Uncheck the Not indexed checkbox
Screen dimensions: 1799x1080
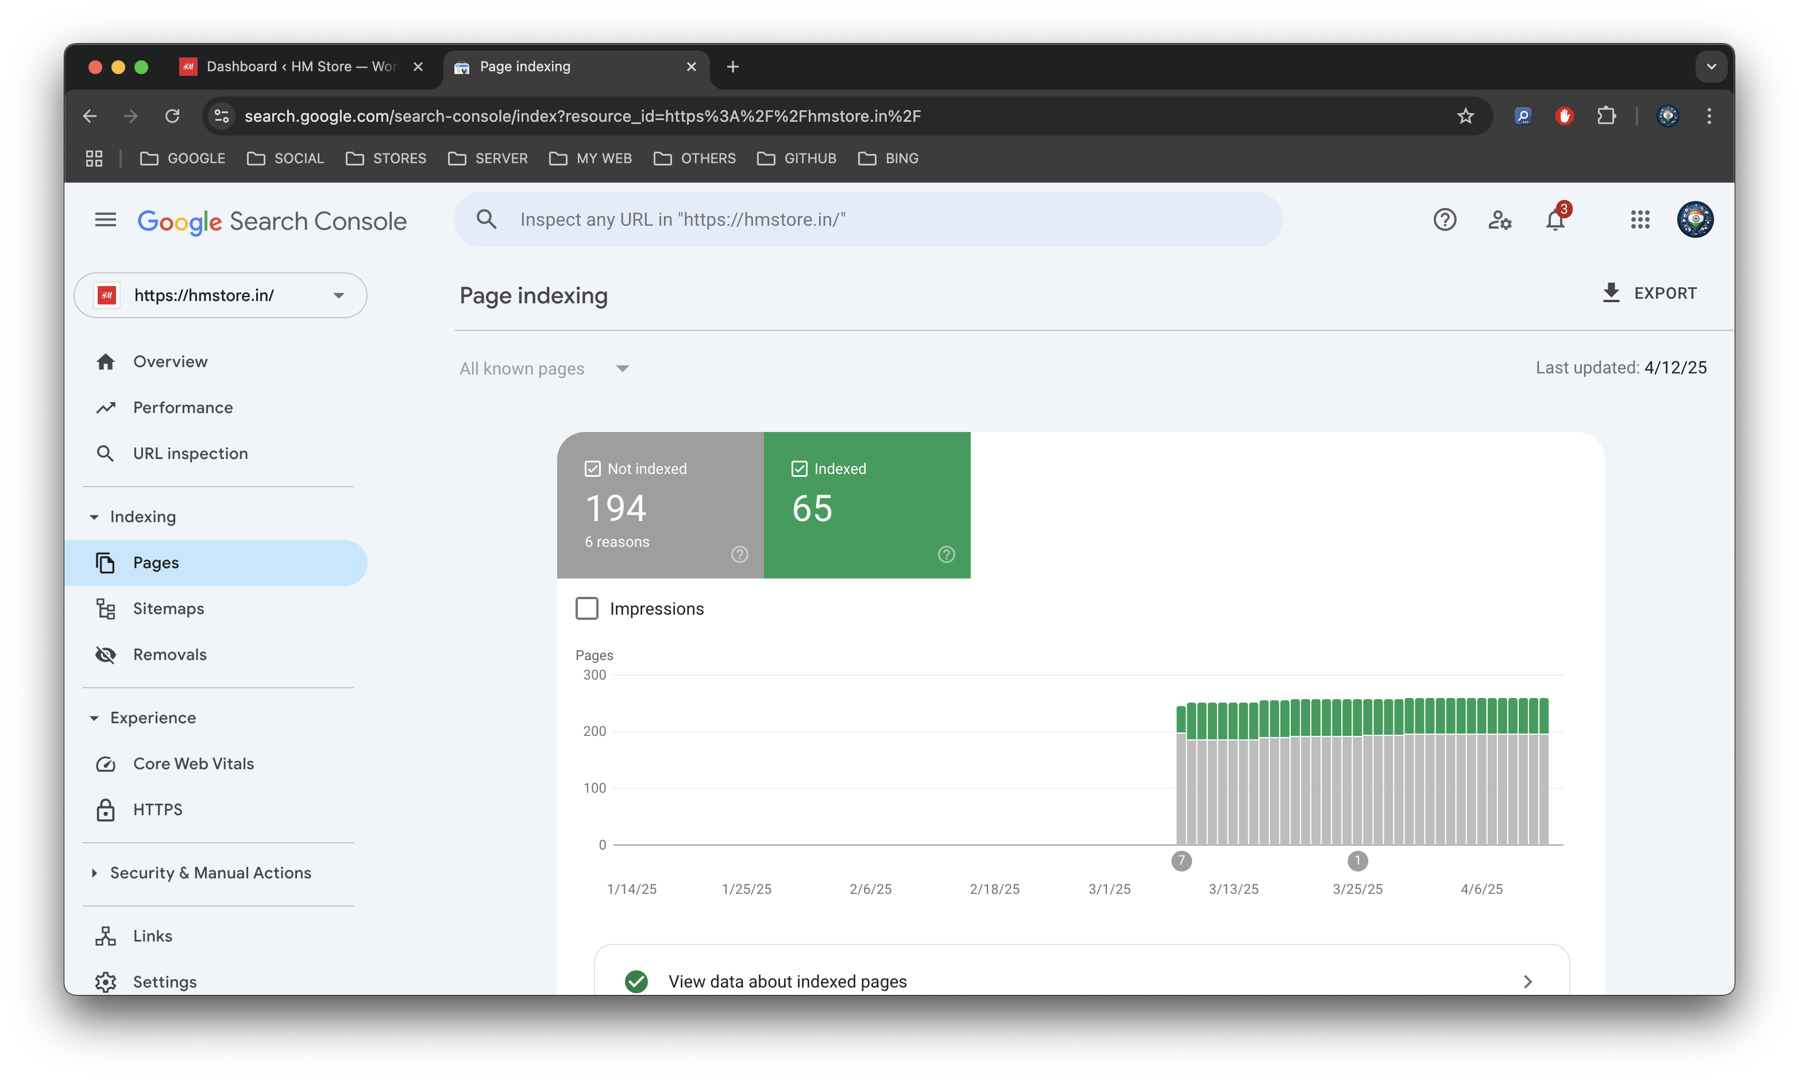pos(592,469)
